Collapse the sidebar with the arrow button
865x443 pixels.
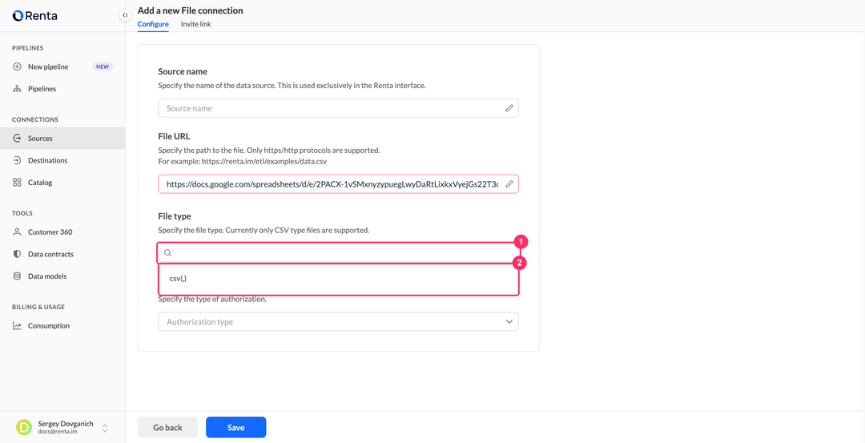[x=125, y=15]
